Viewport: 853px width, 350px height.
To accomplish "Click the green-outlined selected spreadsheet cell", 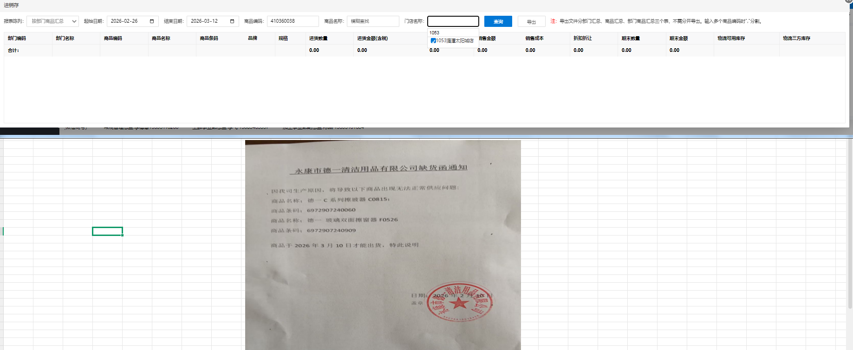I will tap(107, 231).
